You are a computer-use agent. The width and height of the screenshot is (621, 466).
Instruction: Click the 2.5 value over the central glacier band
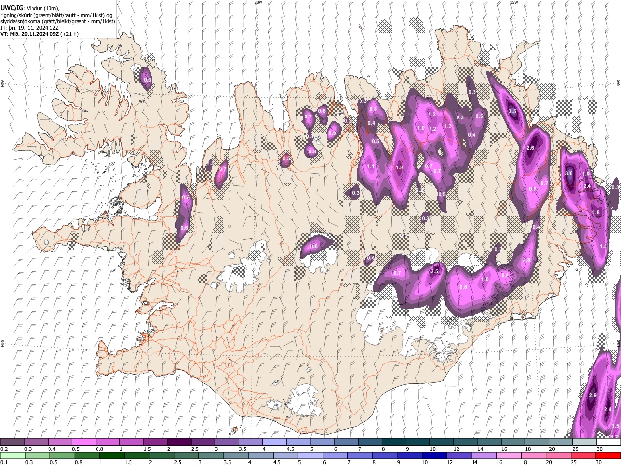coord(434,271)
